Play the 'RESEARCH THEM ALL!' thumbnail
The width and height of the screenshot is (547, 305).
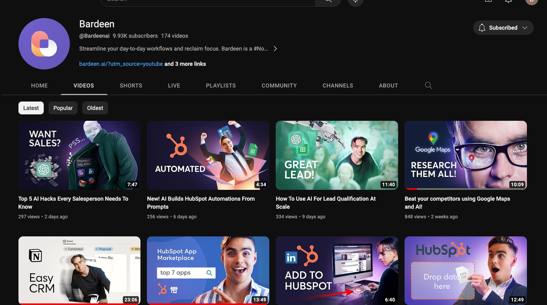(x=466, y=155)
